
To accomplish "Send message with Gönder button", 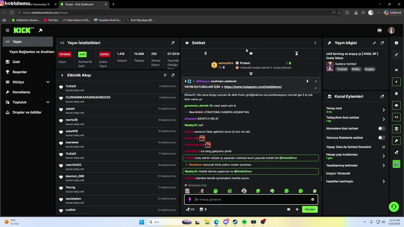I will pos(310,209).
